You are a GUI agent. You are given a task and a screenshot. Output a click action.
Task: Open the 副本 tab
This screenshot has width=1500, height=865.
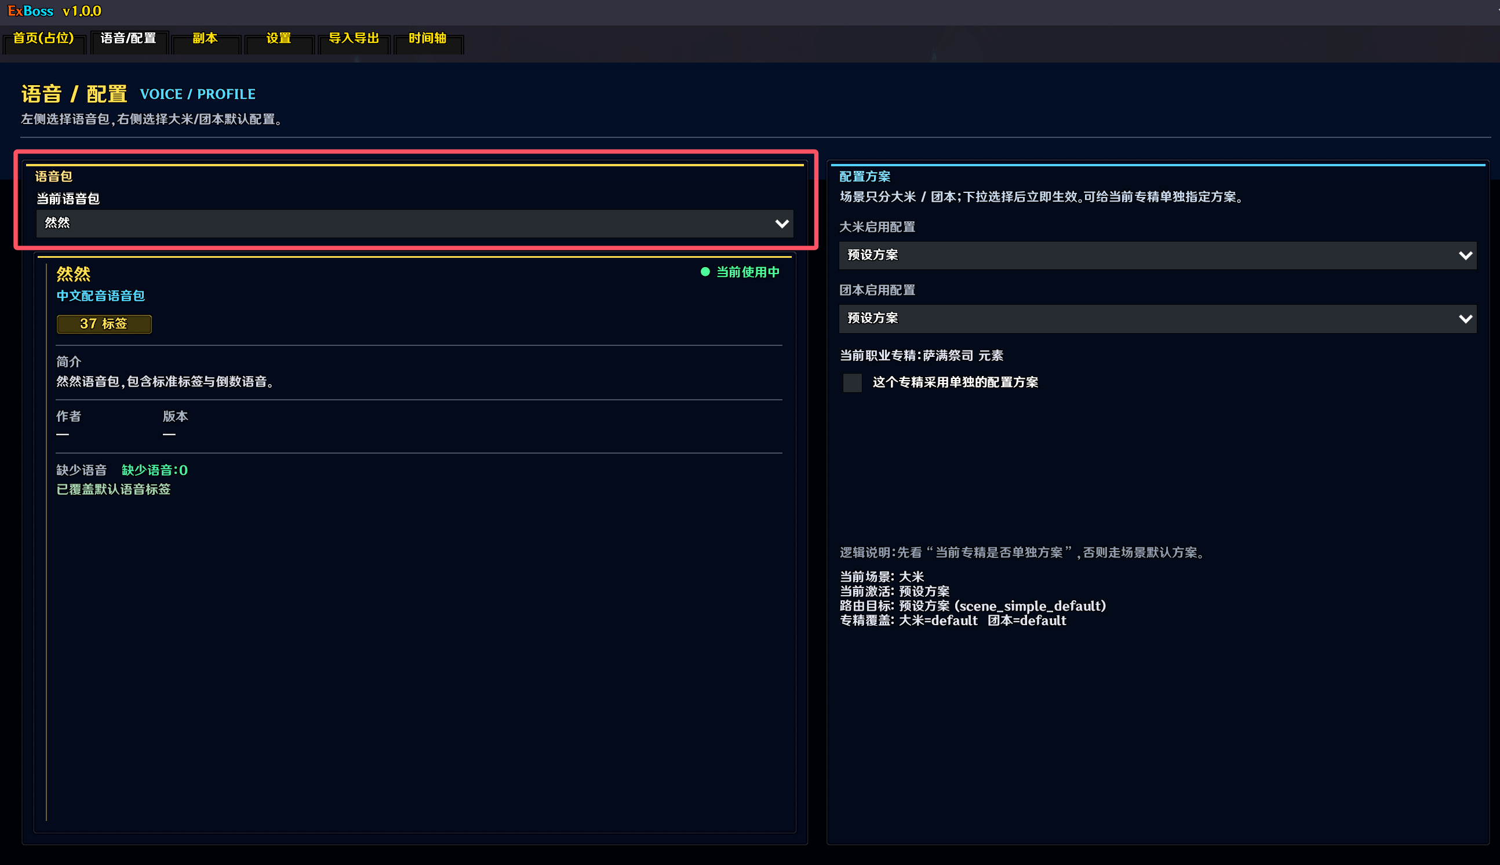point(205,39)
